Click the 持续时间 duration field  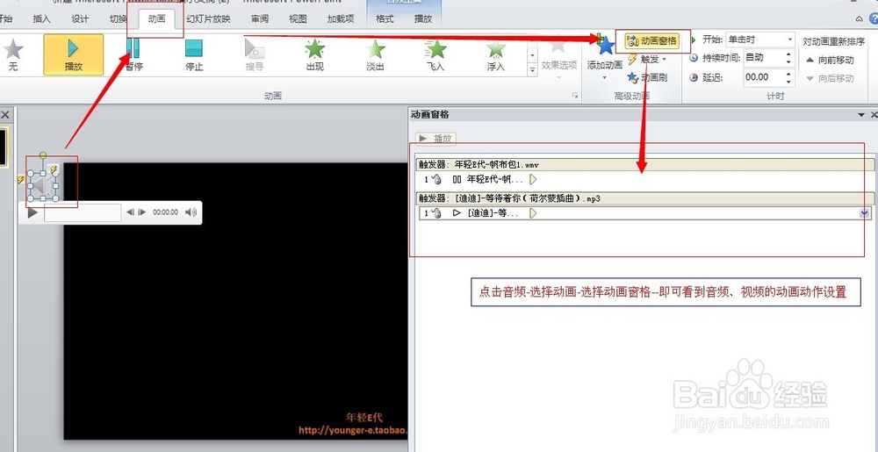tap(762, 58)
